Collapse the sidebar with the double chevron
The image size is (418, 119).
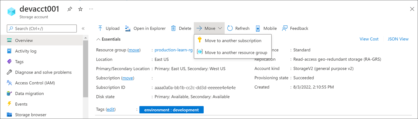click(x=83, y=28)
